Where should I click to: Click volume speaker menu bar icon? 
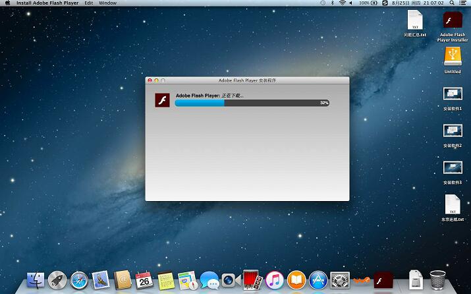coord(351,3)
